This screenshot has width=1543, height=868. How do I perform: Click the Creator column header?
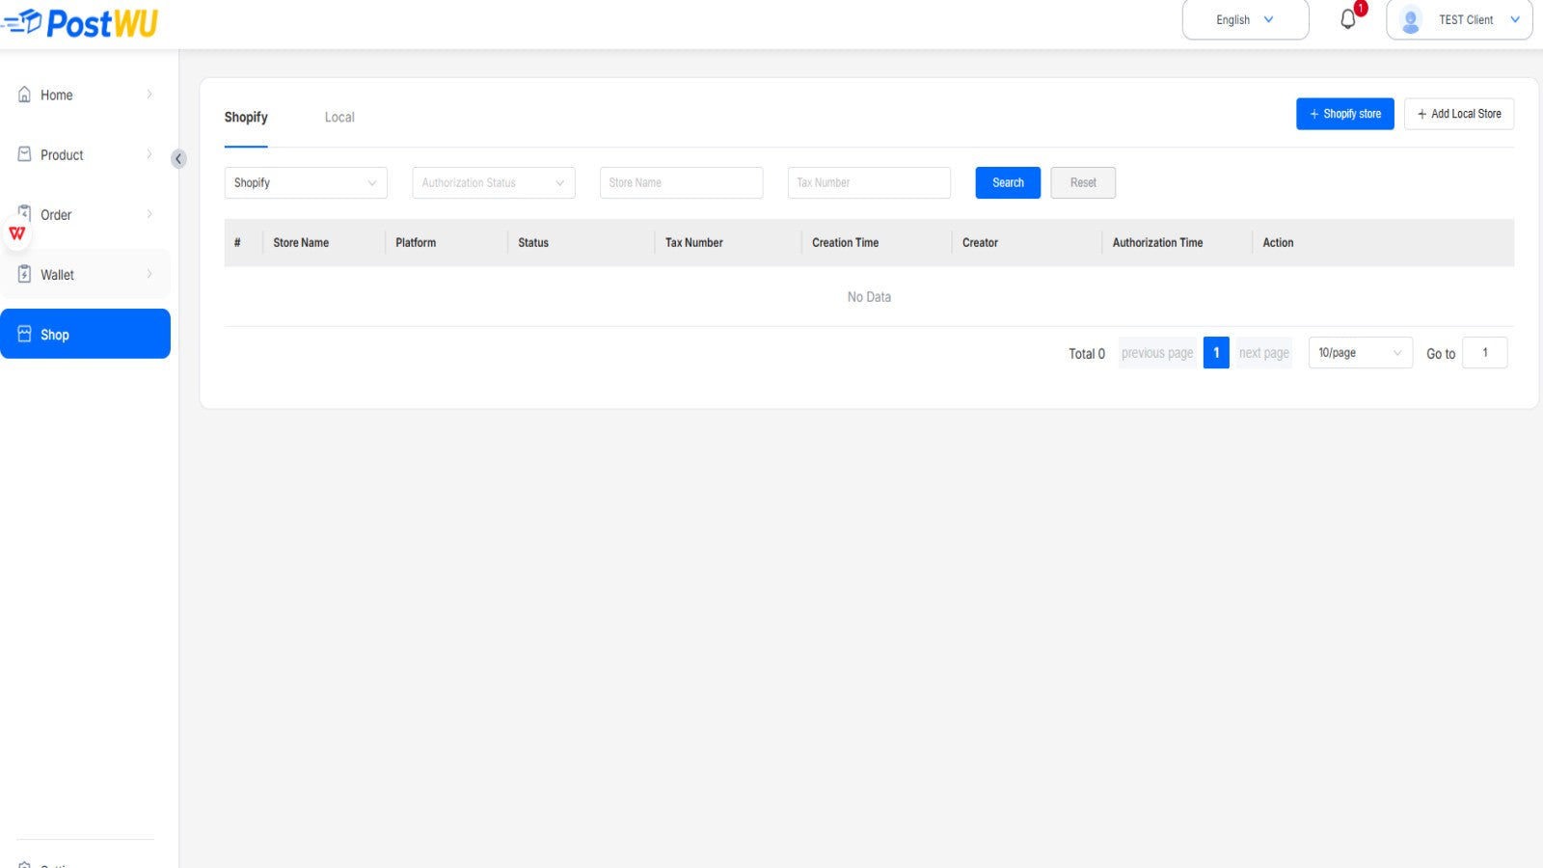980,243
